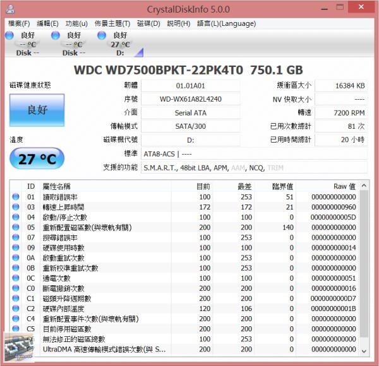Image resolution: width=379 pixels, height=366 pixels.
Task: Open the 語言(L)(Language) menu
Action: (x=227, y=23)
